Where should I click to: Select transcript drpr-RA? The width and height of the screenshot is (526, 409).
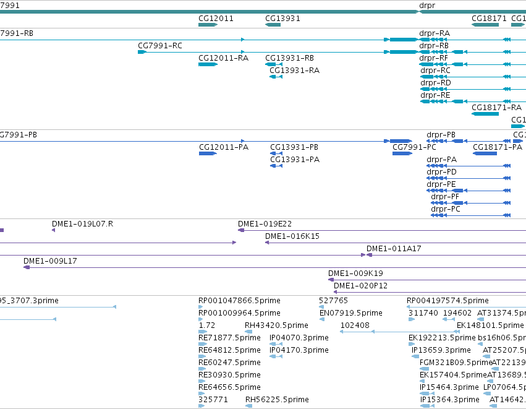435,33
